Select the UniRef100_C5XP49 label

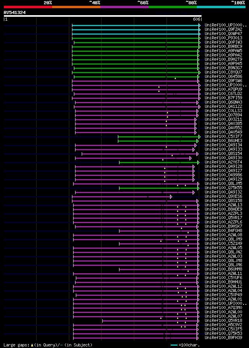point(223,295)
